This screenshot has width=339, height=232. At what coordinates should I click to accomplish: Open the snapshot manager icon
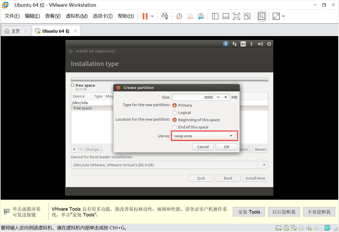[201, 16]
